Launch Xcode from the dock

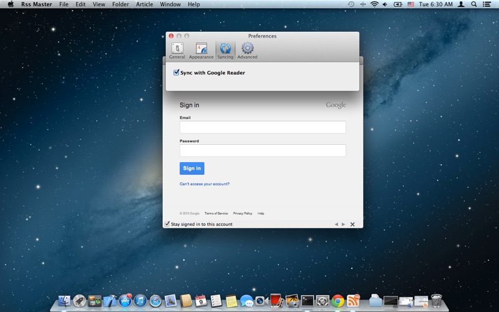tap(110, 301)
